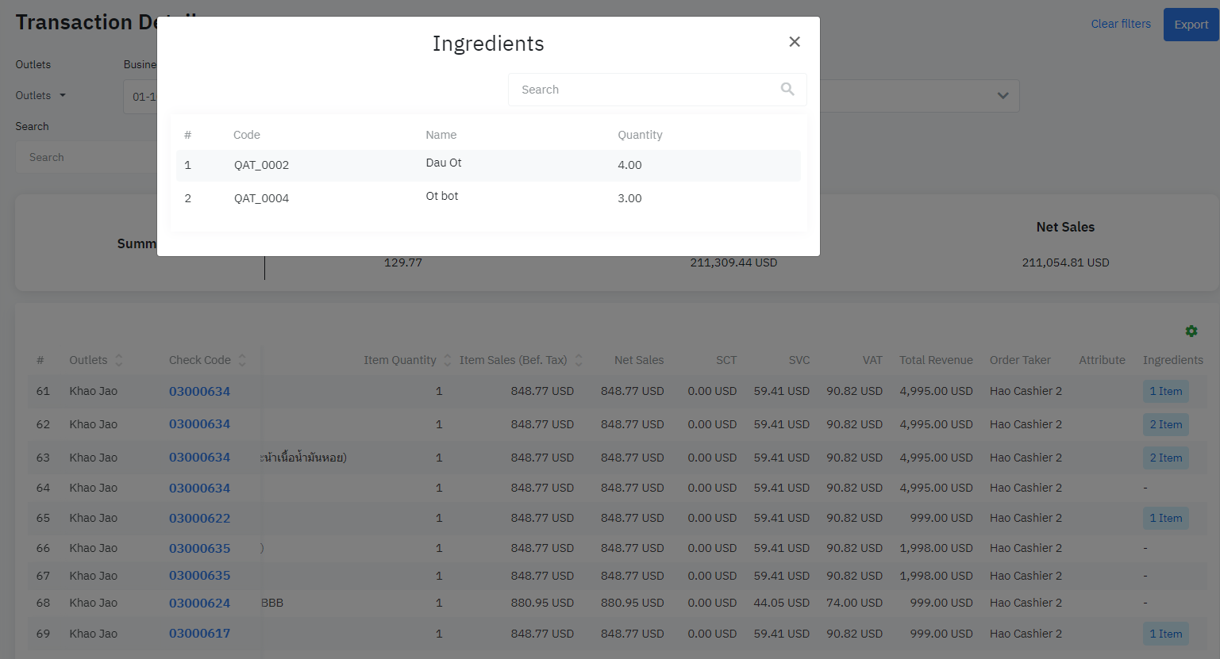Click the summary value 211,309.44 USD
1220x659 pixels.
click(x=733, y=262)
